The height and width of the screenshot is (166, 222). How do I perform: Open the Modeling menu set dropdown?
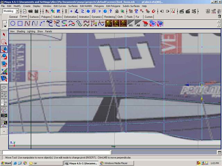(11, 11)
